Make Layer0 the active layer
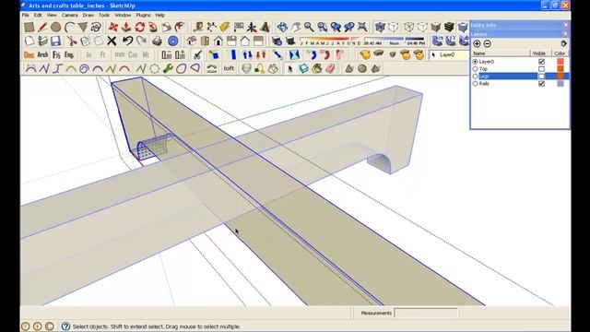 pos(476,62)
